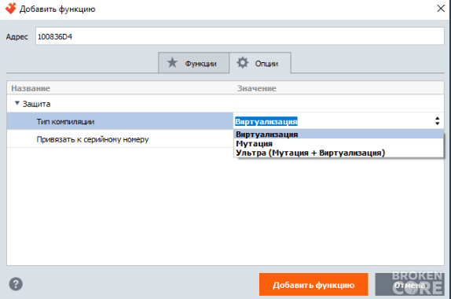Choose Ультра (Мутация + Виртуализация) option
The width and height of the screenshot is (451, 299).
(x=339, y=153)
